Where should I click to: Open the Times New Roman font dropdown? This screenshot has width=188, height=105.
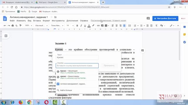(57, 26)
